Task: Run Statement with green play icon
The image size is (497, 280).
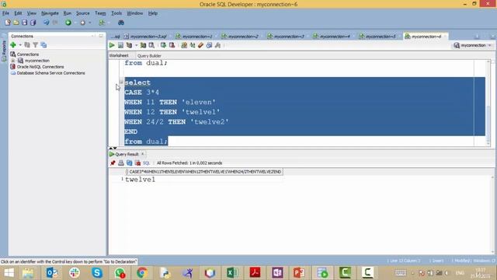Action: (112, 45)
